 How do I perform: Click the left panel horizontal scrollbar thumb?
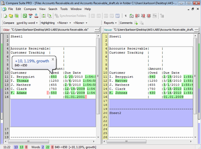click(29, 142)
